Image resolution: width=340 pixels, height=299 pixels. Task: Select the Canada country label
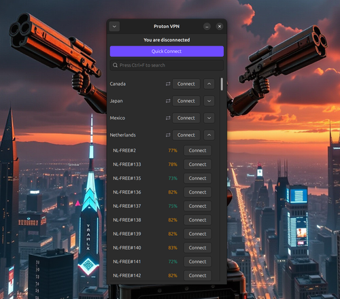118,84
